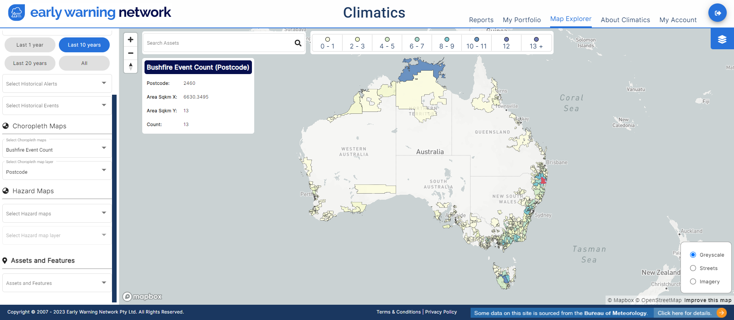This screenshot has height=320, width=734.
Task: Click the 12 legend swatch
Action: click(x=507, y=39)
